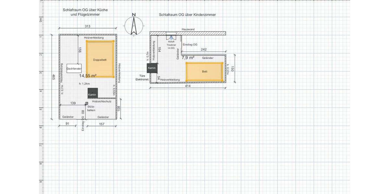Click the Schlafraum OG über Küche title
The image size is (389, 194).
(86, 10)
